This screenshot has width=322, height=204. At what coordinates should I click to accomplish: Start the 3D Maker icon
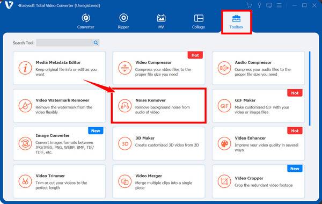125,143
